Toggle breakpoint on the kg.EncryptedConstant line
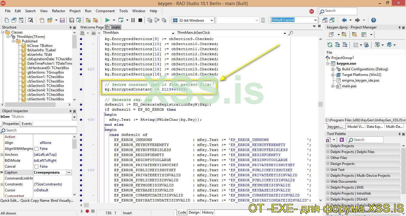The height and width of the screenshot is (216, 406). click(81, 89)
